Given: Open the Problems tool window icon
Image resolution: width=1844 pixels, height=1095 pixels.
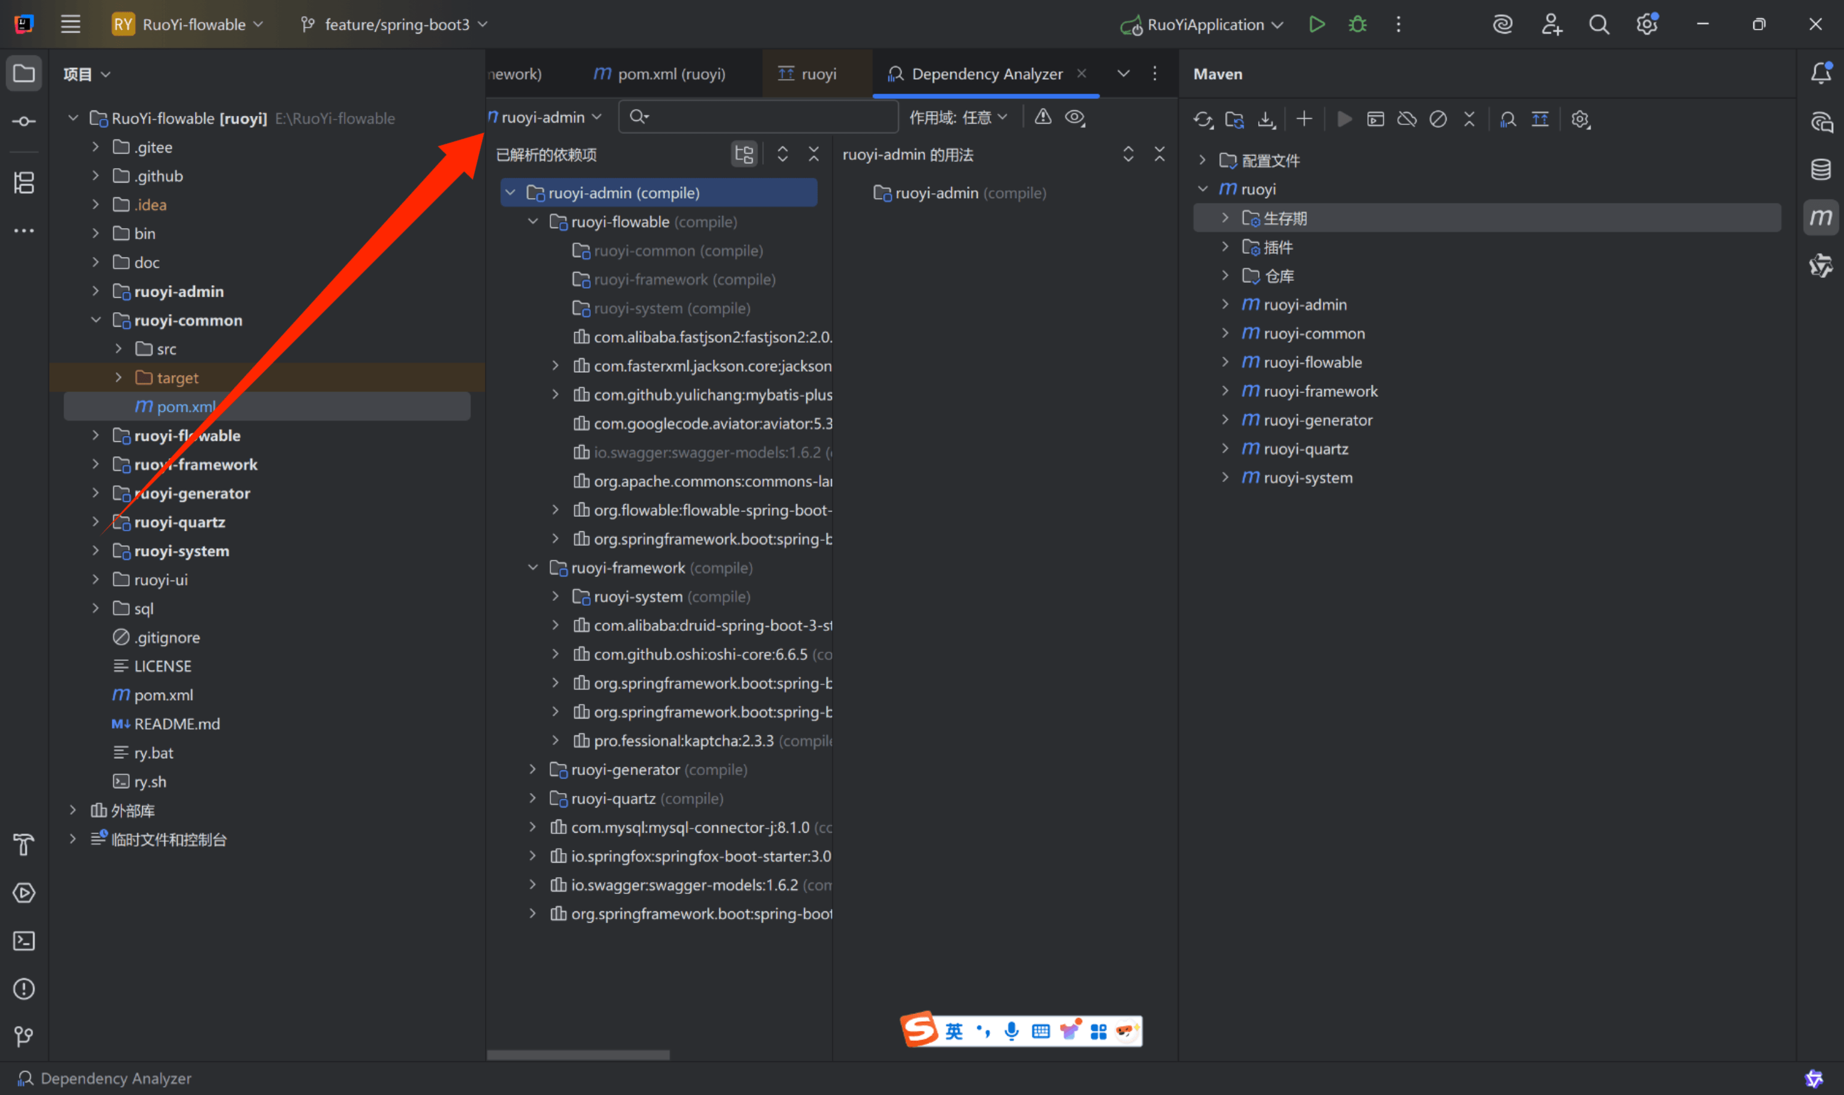Looking at the screenshot, I should (23, 989).
